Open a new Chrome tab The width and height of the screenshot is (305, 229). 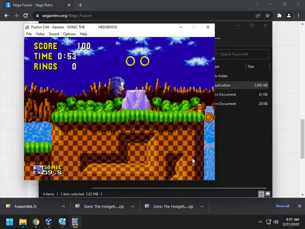click(x=80, y=5)
